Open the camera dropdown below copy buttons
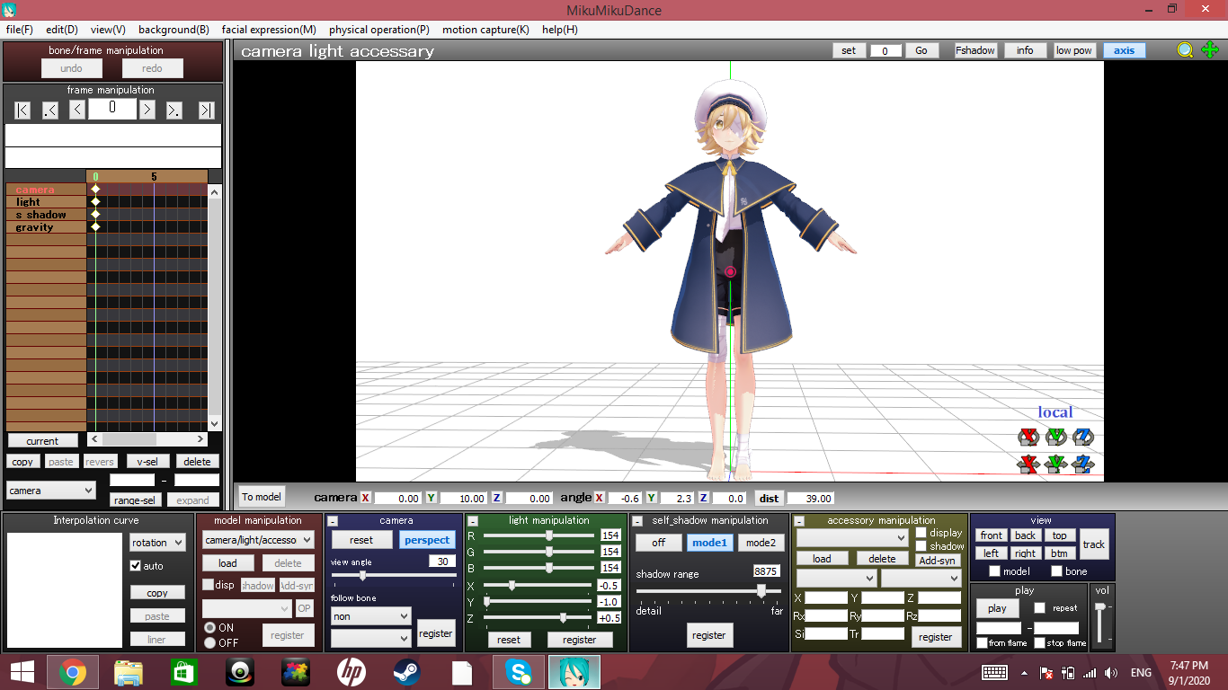This screenshot has height=690, width=1228. click(51, 491)
